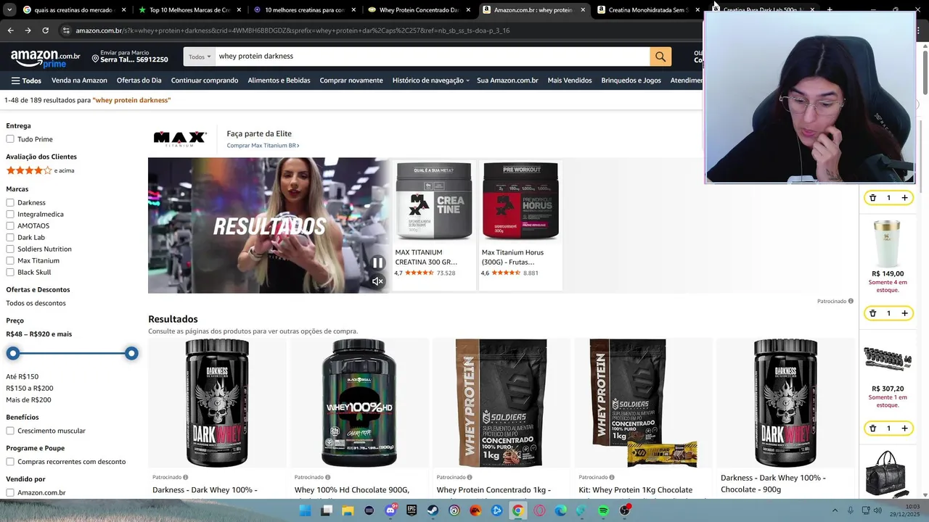
Task: Open Epic Games launcher from taskbar
Action: tap(412, 510)
